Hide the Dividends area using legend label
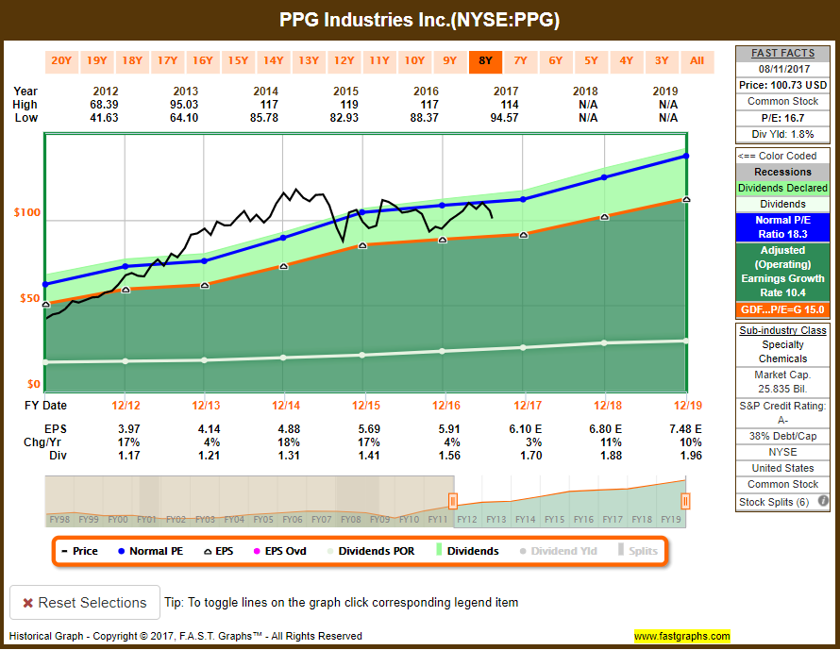Viewport: 840px width, 650px height. 474,550
